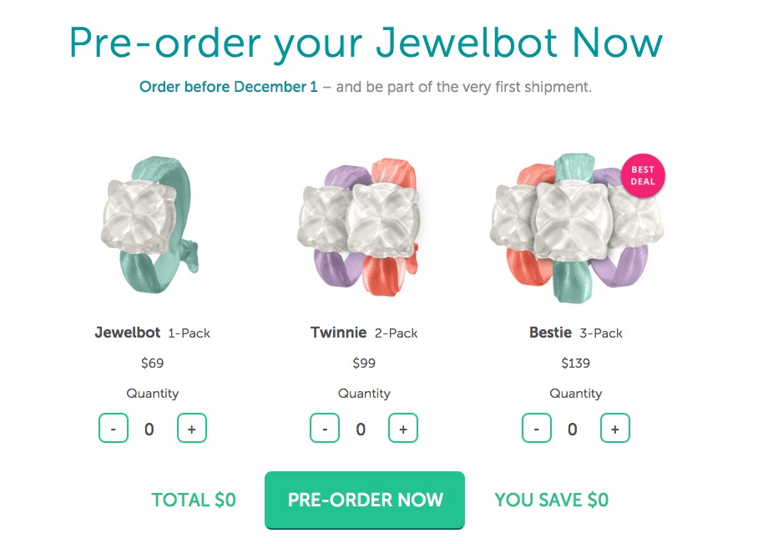758x544 pixels.
Task: Click the TOTAL $0 label
Action: click(x=194, y=500)
